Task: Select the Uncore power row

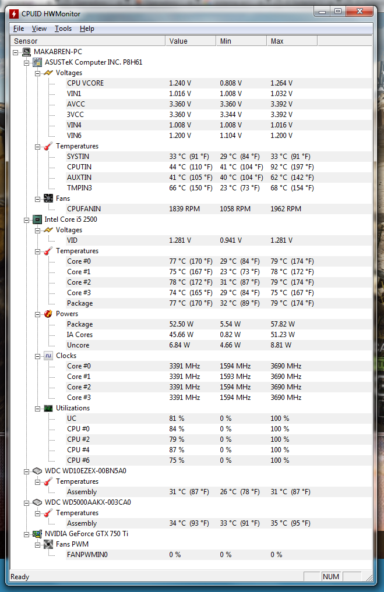Action: [219, 345]
